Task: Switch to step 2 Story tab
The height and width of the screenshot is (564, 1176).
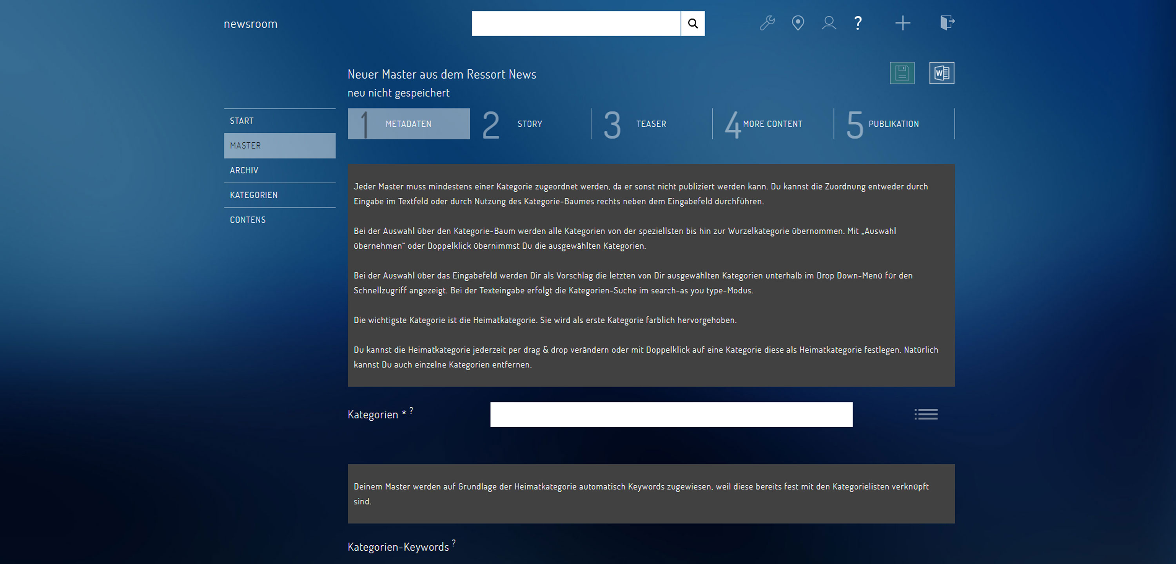Action: pos(530,124)
